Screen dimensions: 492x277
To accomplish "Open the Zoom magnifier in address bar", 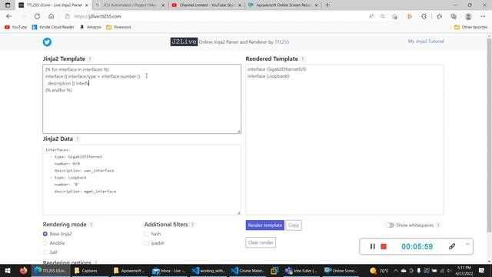I will click(x=383, y=16).
